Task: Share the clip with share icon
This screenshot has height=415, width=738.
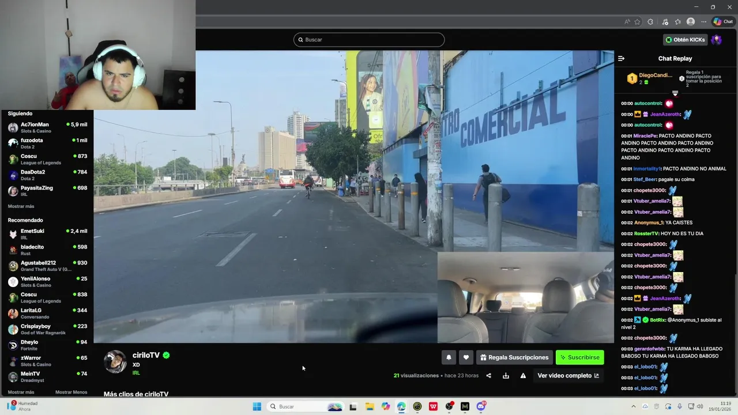Action: coord(488,376)
